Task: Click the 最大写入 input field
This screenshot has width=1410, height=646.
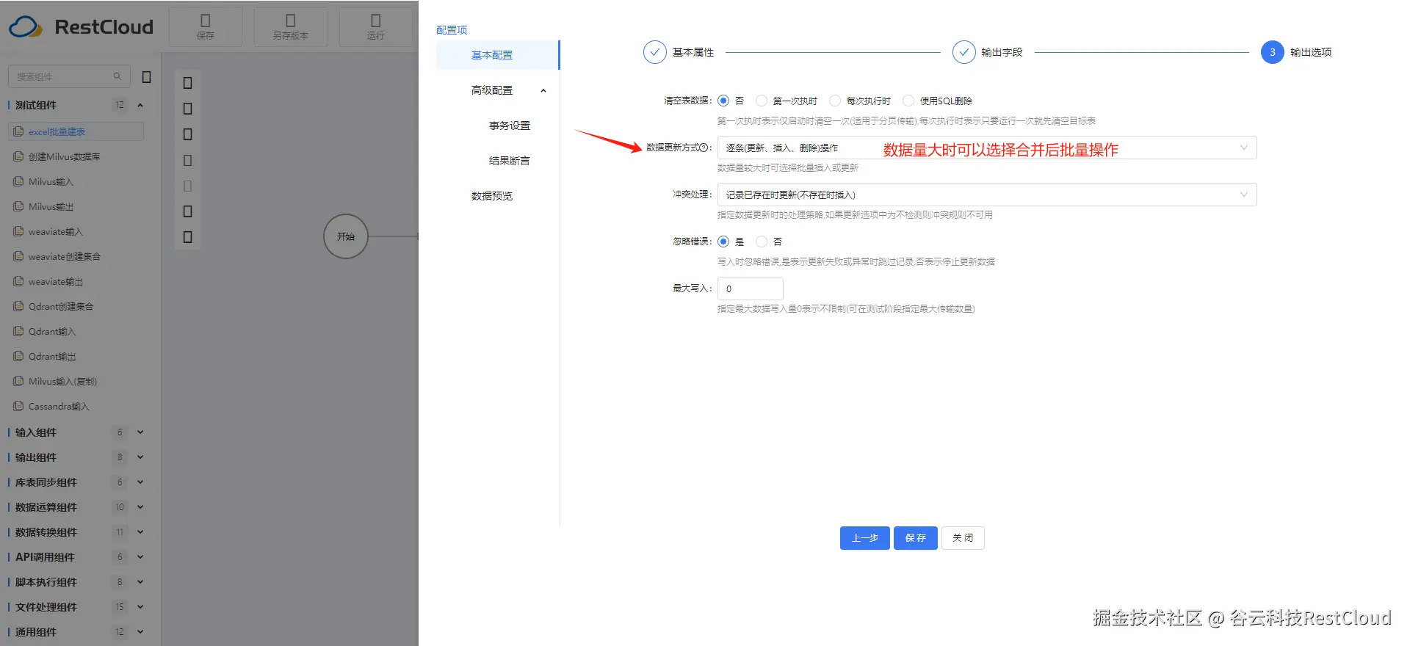Action: pos(750,288)
